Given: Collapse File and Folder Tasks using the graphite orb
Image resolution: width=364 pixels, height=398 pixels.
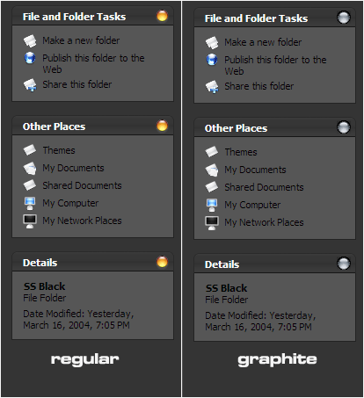Looking at the screenshot, I should (344, 18).
